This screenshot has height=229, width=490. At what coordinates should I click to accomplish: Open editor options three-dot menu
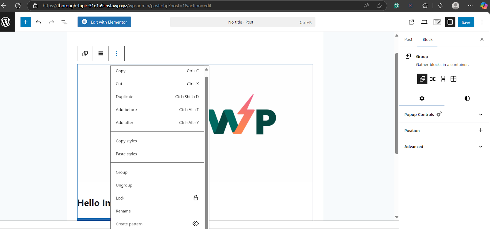[x=482, y=22]
